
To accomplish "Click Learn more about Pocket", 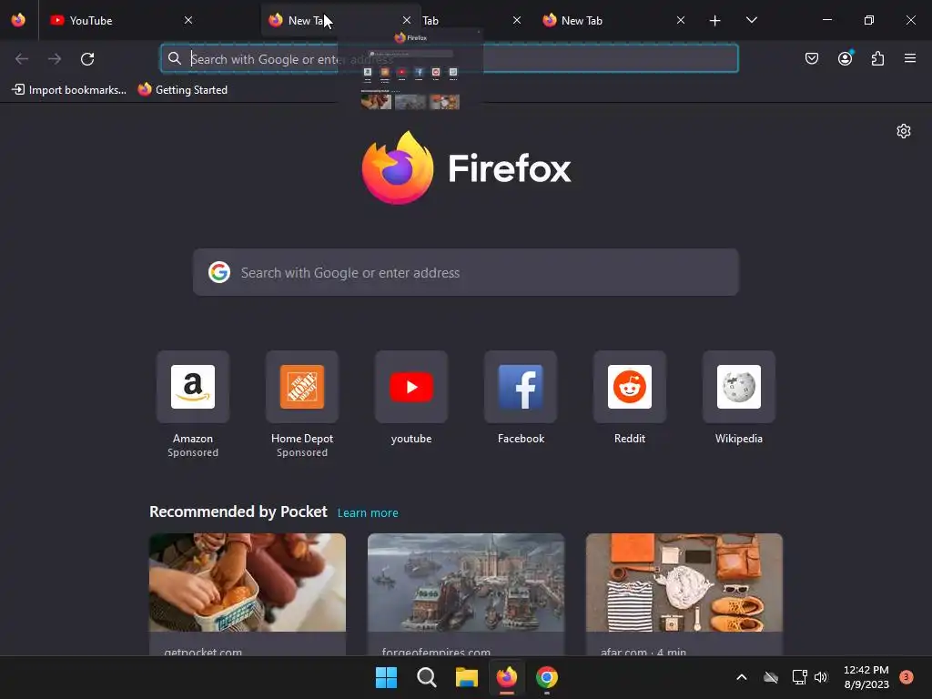I will pos(368,513).
